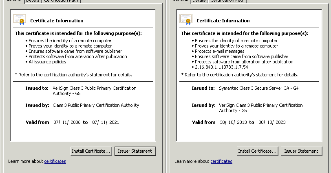Click 'Certificate Information' heading in left window
The width and height of the screenshot is (331, 173).
57,21
